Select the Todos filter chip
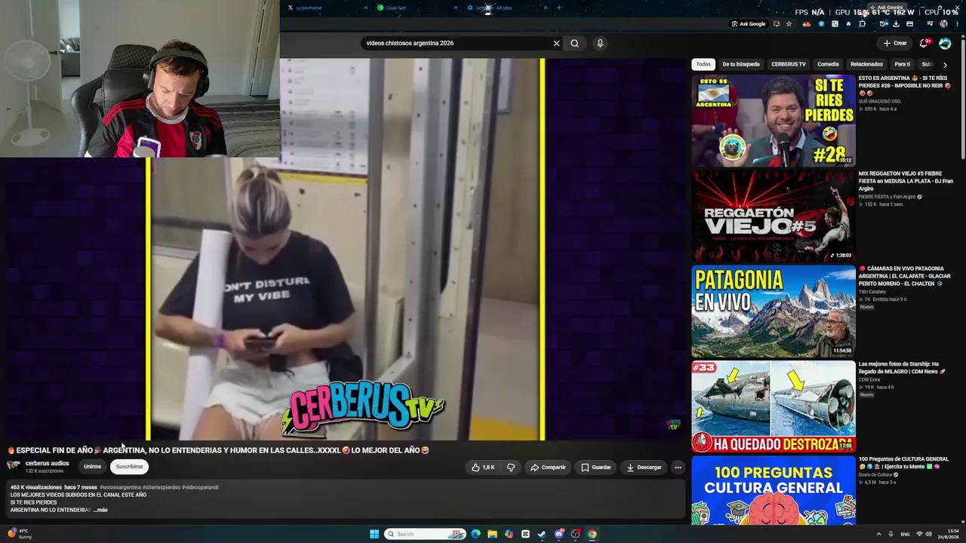 [x=703, y=64]
